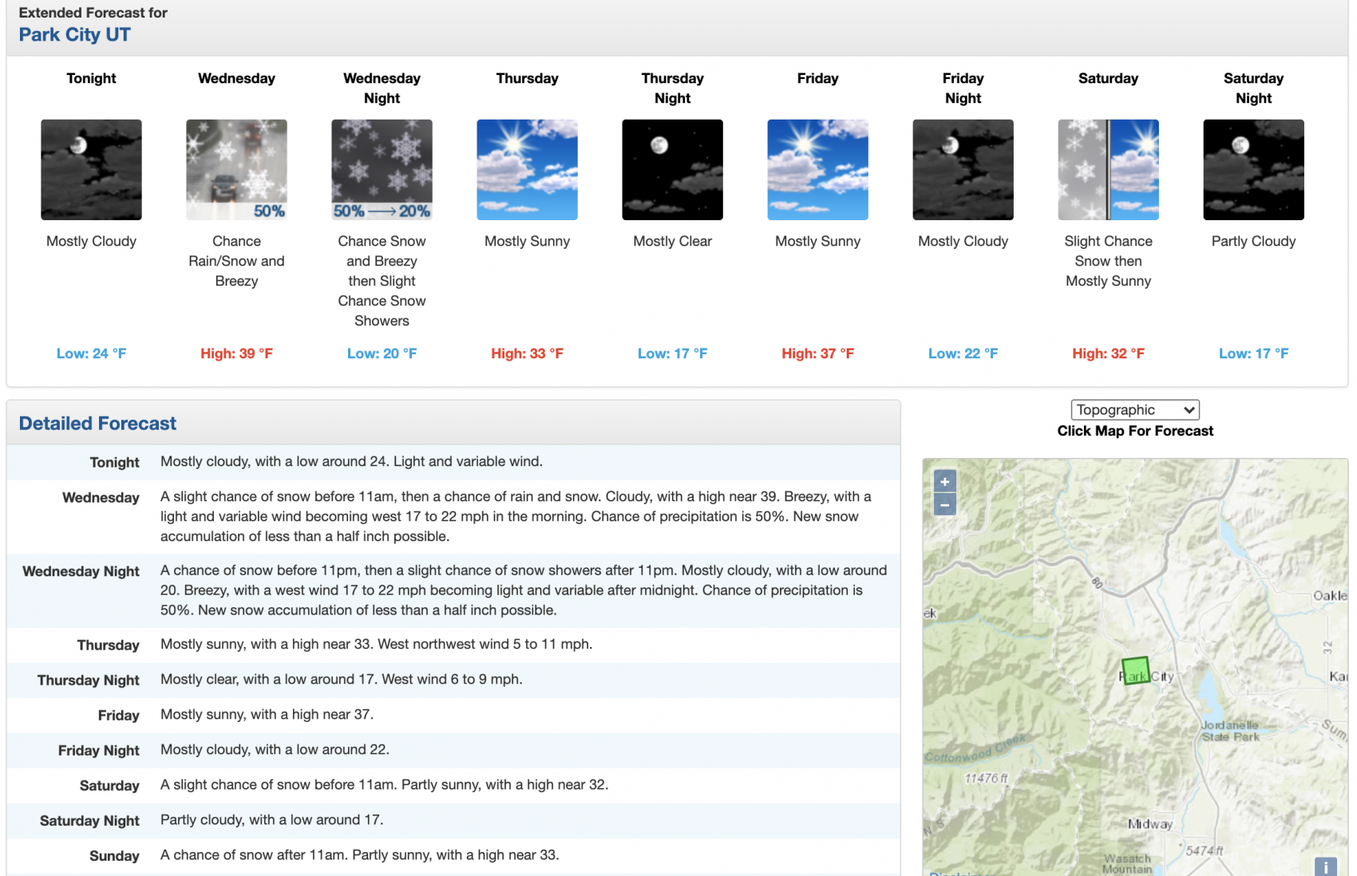Click Friday mostly sunny forecast icon
Image resolution: width=1357 pixels, height=876 pixels.
tap(817, 170)
